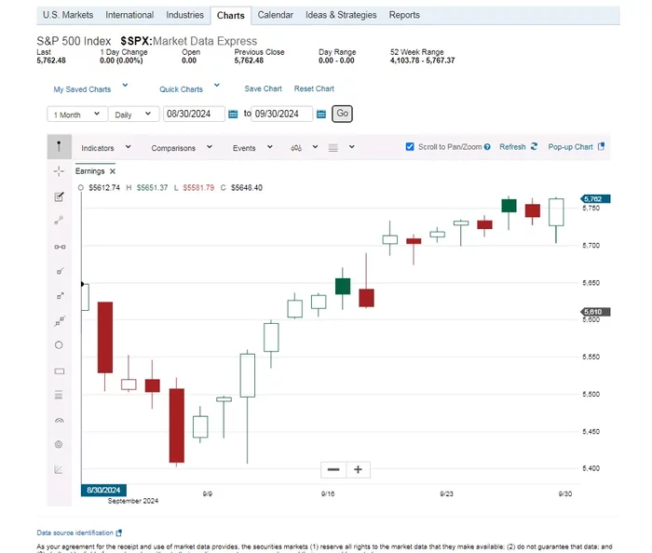Screen dimensions: 652x553
Task: Open the 1 Month range dropdown
Action: 77,115
